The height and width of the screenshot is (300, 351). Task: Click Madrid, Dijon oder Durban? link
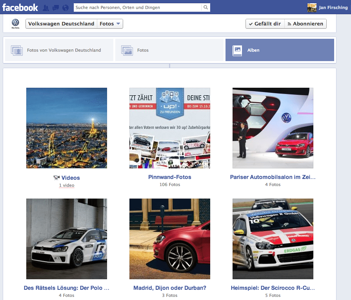coord(170,288)
